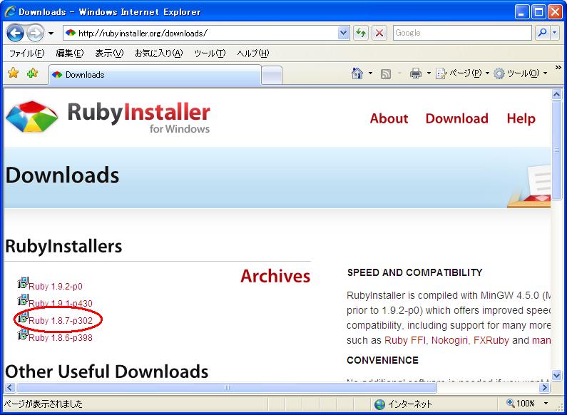Image resolution: width=567 pixels, height=415 pixels.
Task: Open the Favorites Center star icon
Action: (x=14, y=73)
